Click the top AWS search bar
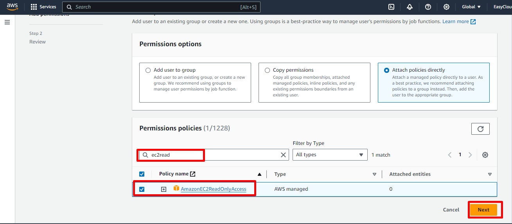Screen dimensions: 512x224 (161, 7)
